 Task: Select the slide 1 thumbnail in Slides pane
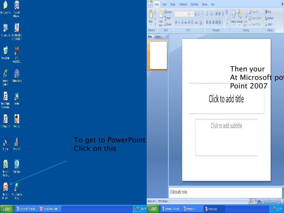158,55
